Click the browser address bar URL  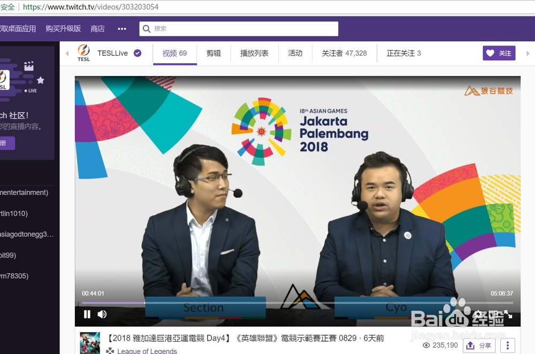[x=91, y=7]
